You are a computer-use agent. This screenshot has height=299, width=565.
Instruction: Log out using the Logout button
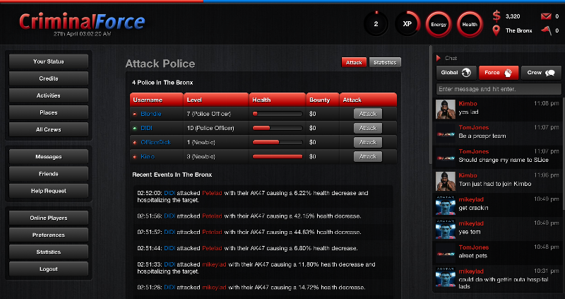pyautogui.click(x=49, y=269)
